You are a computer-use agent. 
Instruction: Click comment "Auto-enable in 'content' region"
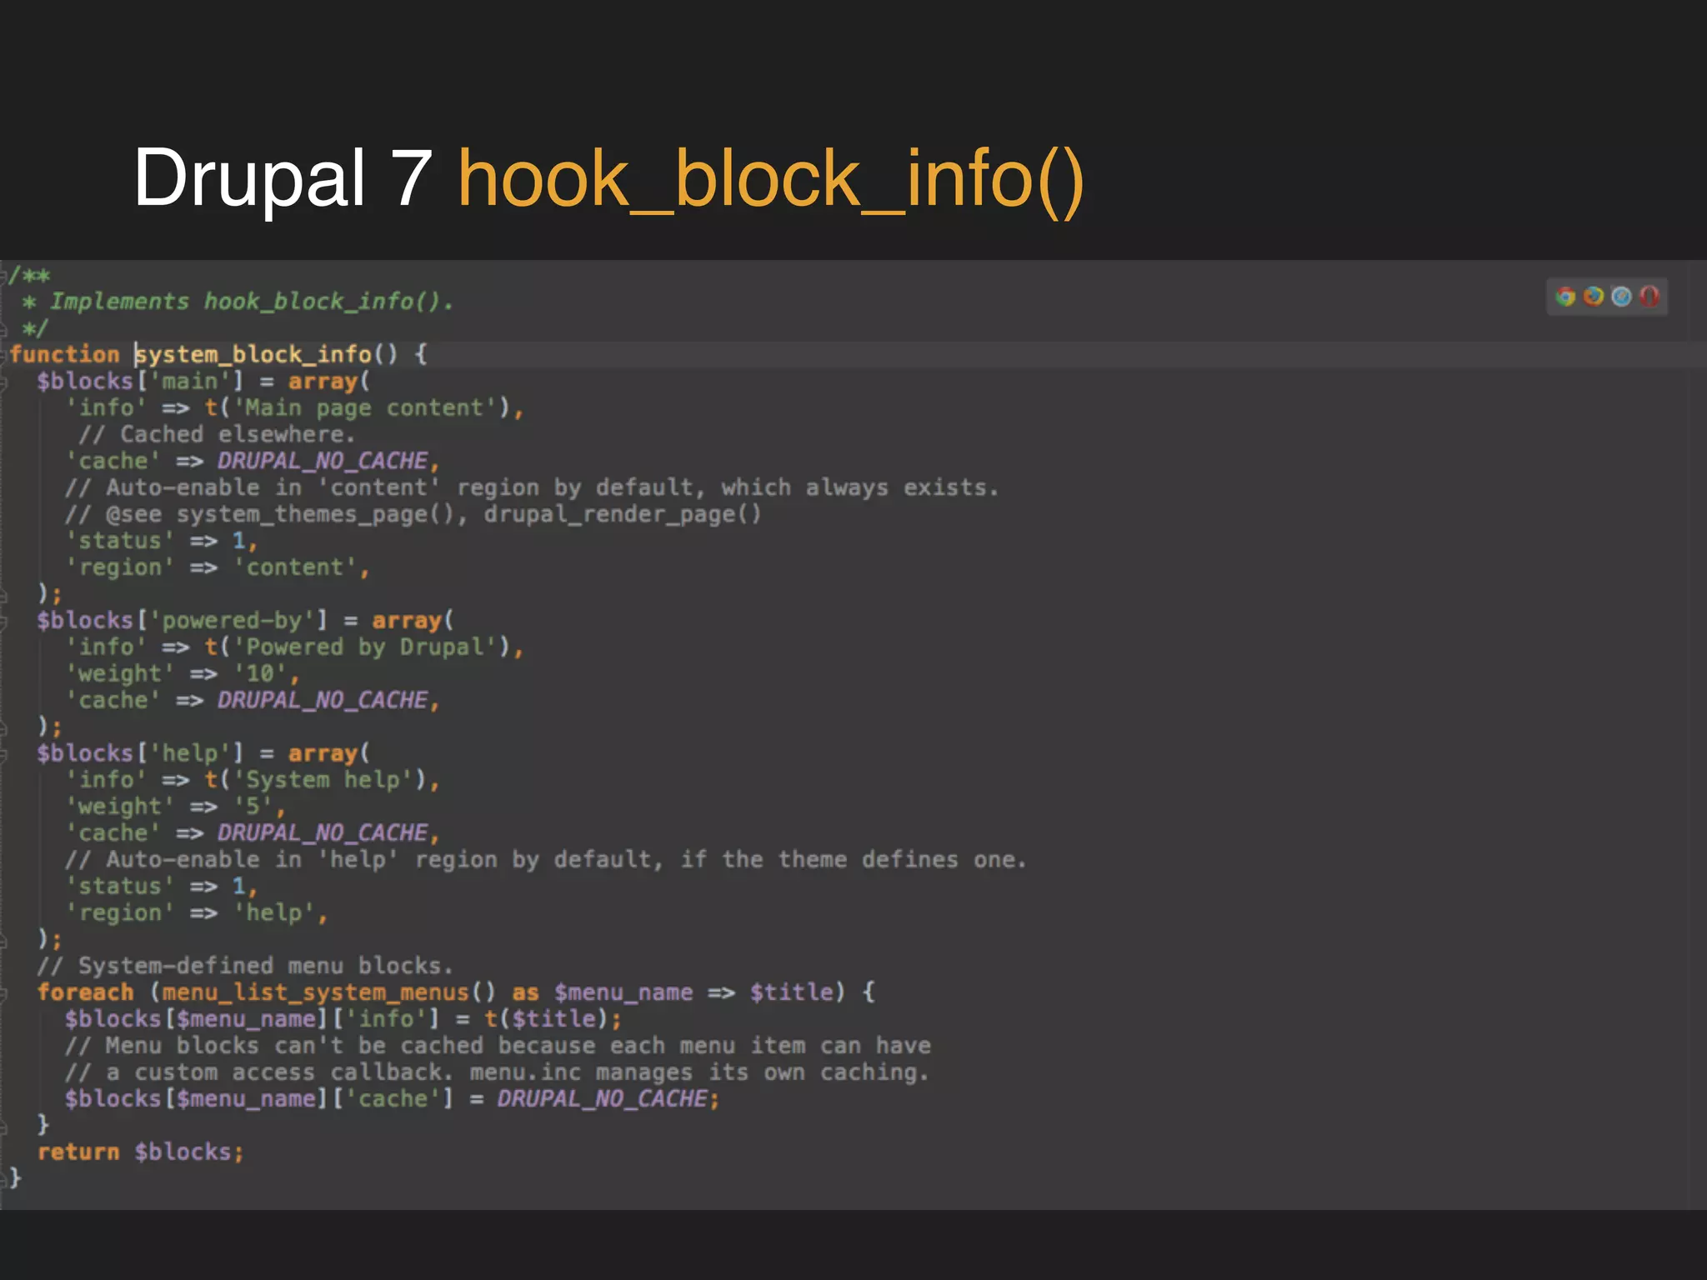click(531, 488)
